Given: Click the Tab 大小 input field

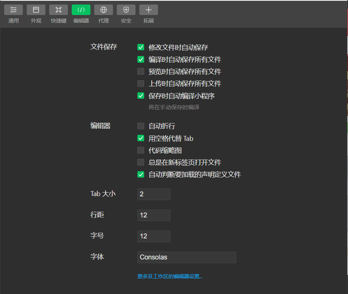Looking at the screenshot, I should (x=154, y=194).
